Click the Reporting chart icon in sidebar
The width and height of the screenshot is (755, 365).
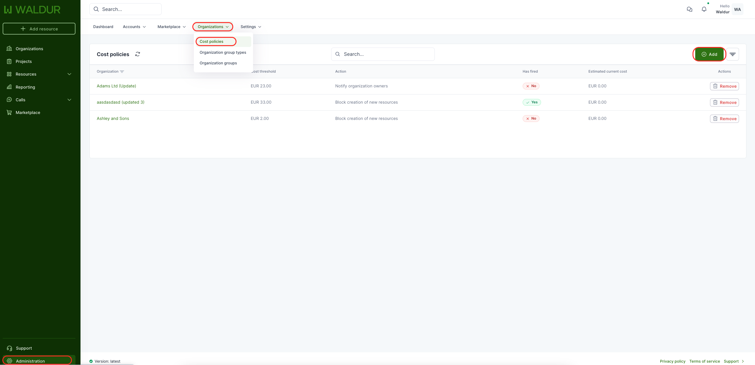tap(9, 87)
